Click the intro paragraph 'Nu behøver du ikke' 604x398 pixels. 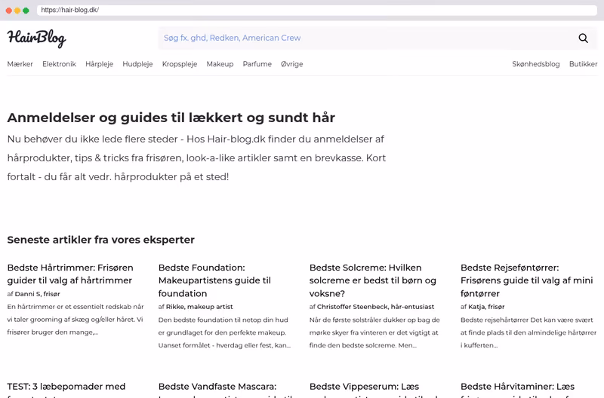pyautogui.click(x=196, y=158)
